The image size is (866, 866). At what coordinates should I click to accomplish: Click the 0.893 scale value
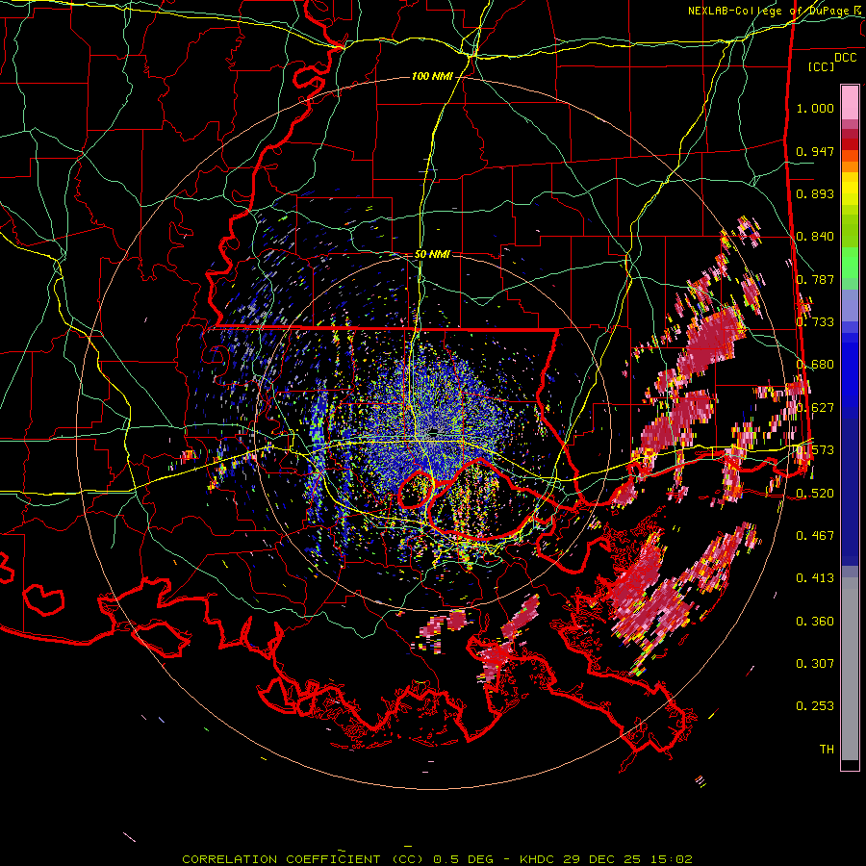tap(815, 193)
